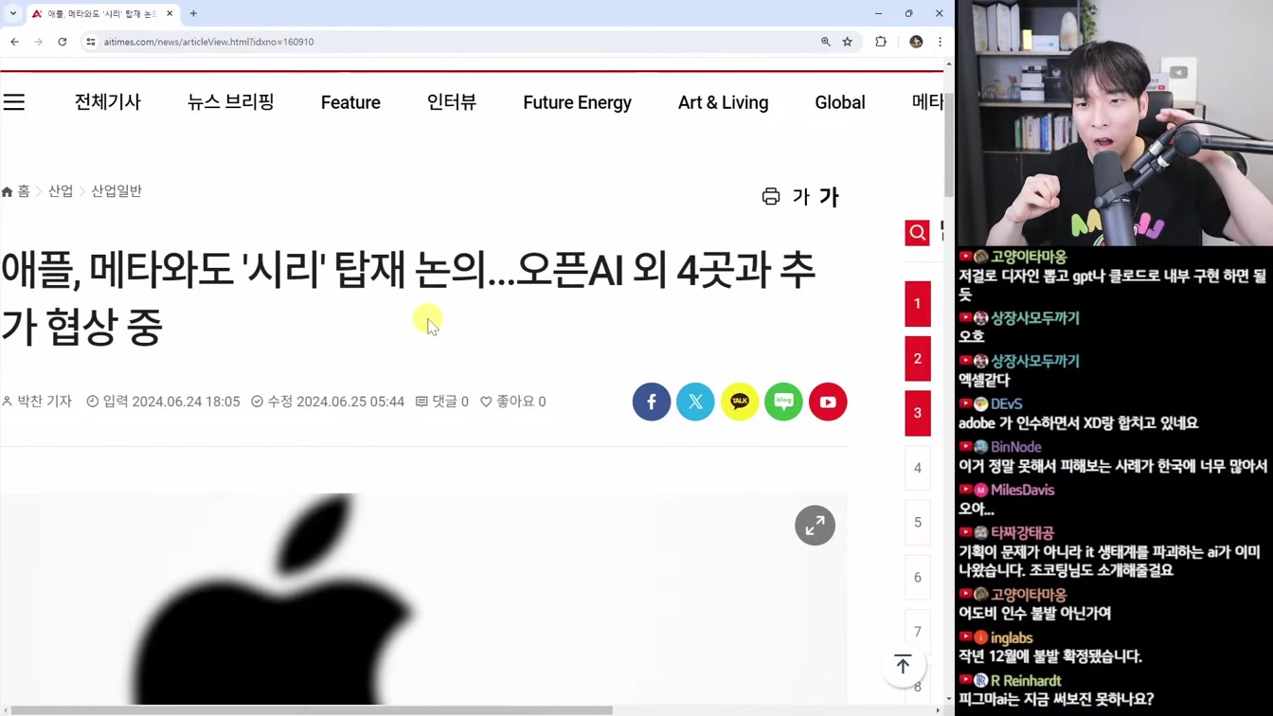The width and height of the screenshot is (1273, 716).
Task: Select the larger bold font size 가
Action: [x=830, y=197]
